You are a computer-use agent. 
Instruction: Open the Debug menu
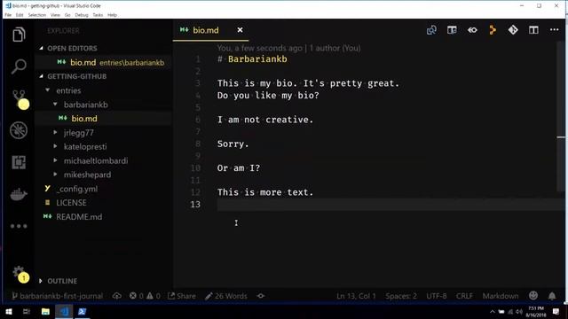[82, 15]
